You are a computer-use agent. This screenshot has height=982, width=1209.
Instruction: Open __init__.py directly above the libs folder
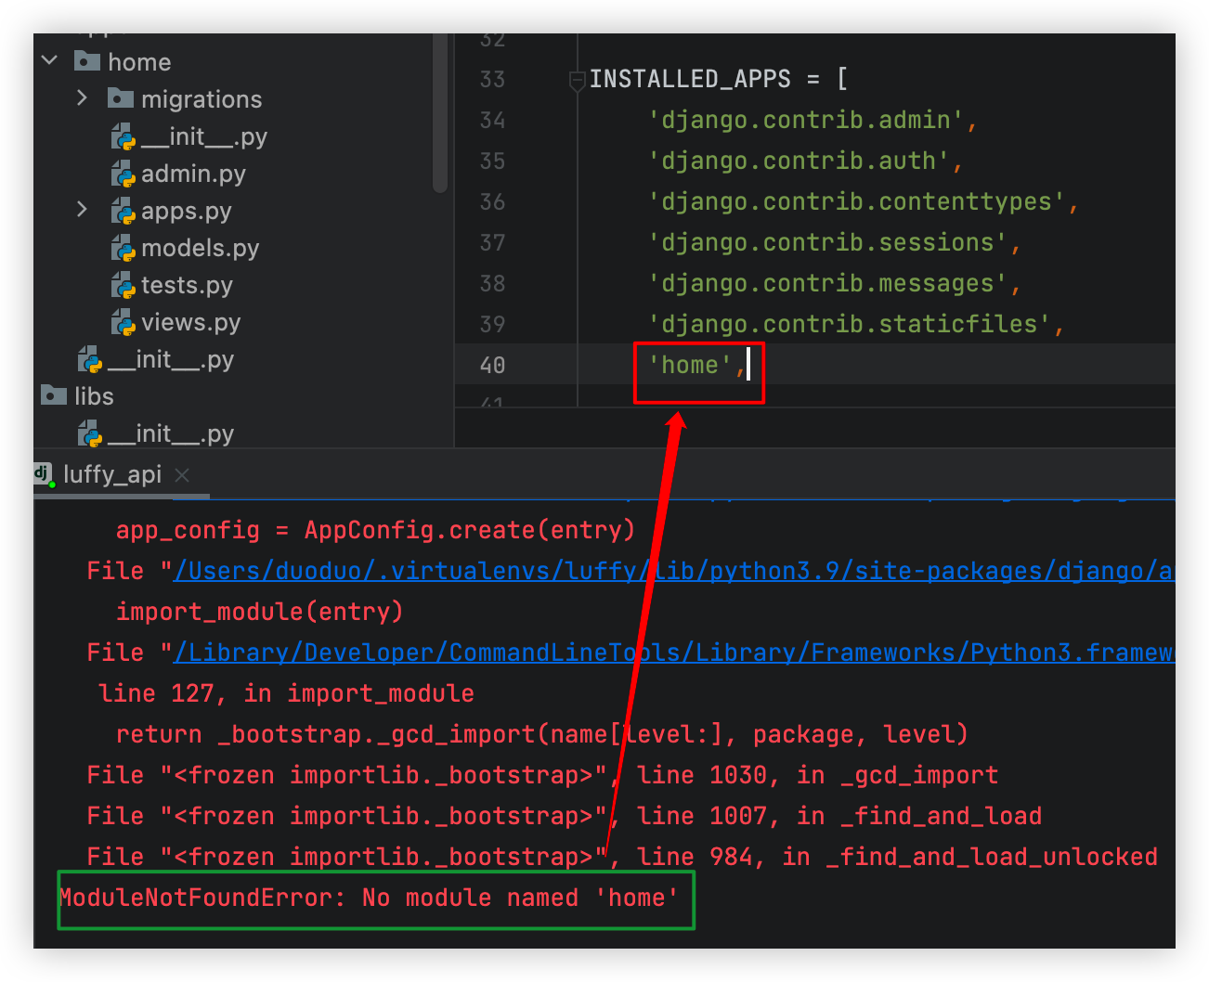[171, 359]
